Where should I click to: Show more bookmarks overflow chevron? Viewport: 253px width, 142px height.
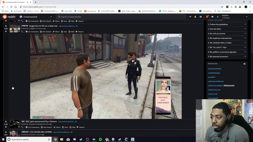point(250,11)
